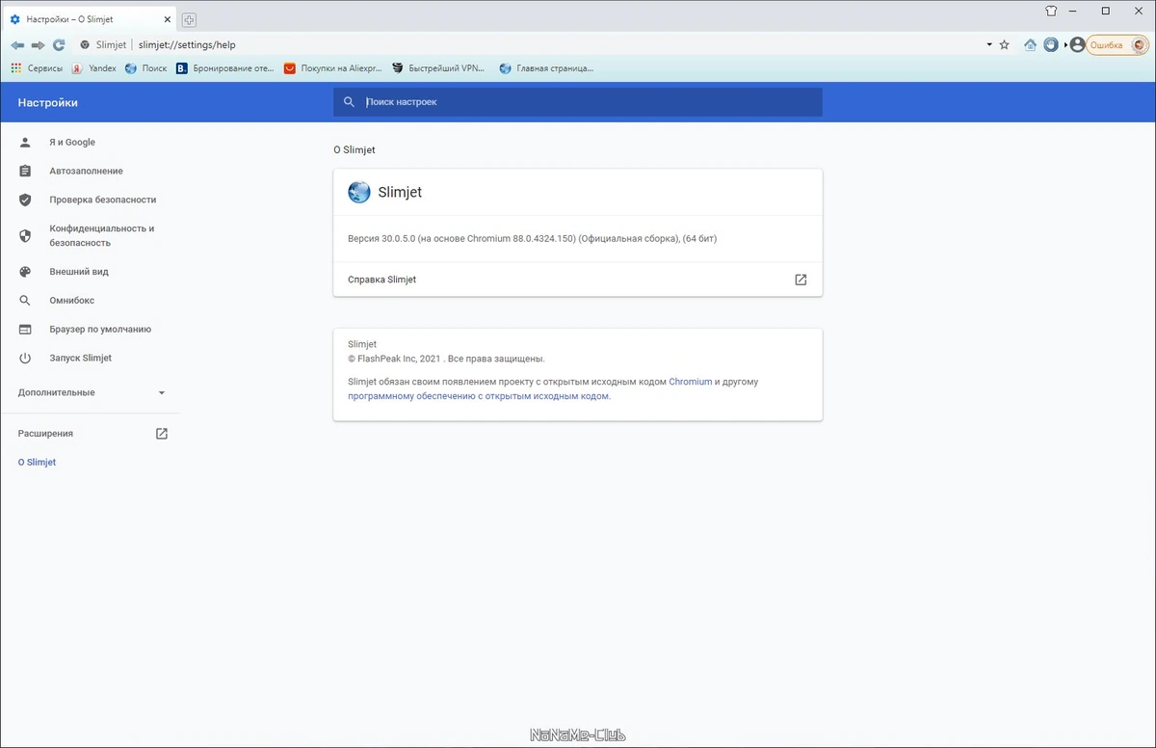Go to the home page via house icon
The height and width of the screenshot is (748, 1156).
pos(1031,44)
